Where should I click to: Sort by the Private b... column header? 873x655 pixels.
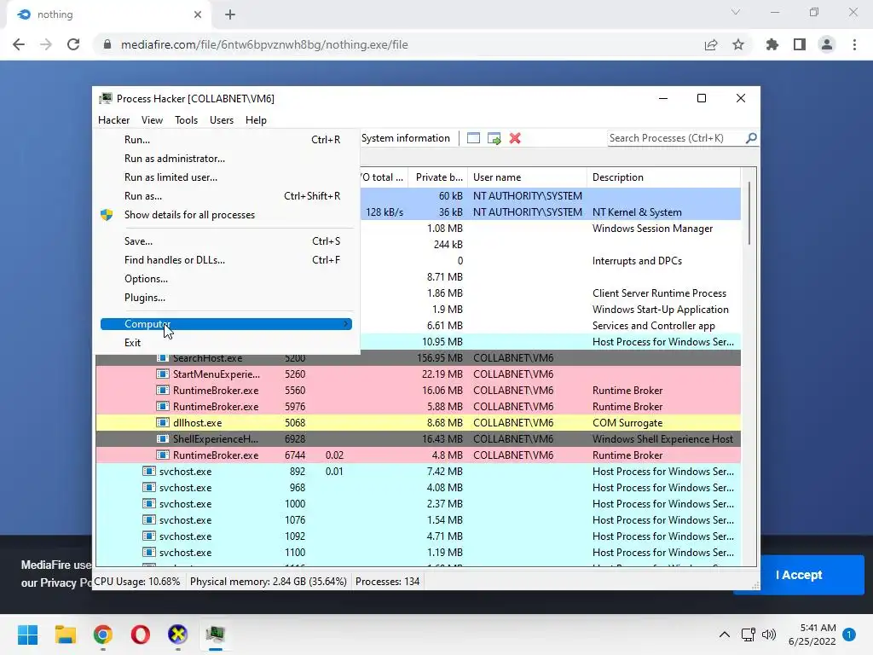tap(438, 177)
